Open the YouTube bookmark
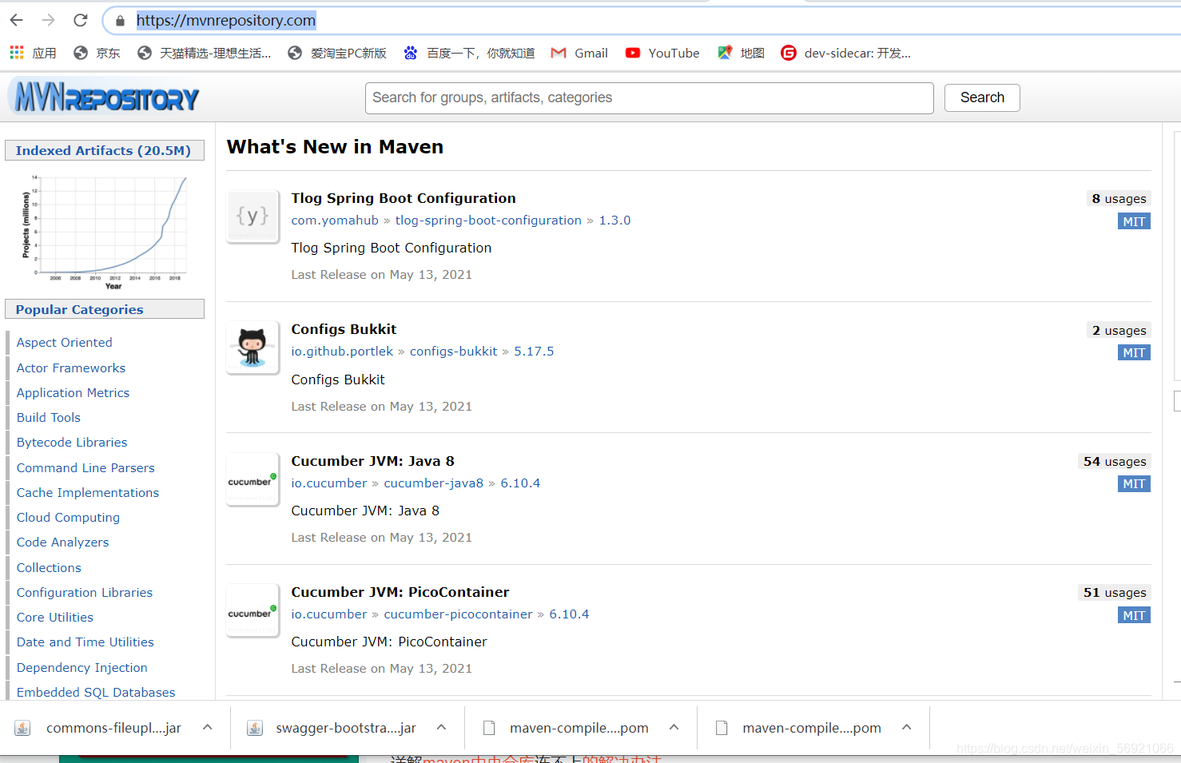Screen dimensions: 1181x763 [663, 53]
